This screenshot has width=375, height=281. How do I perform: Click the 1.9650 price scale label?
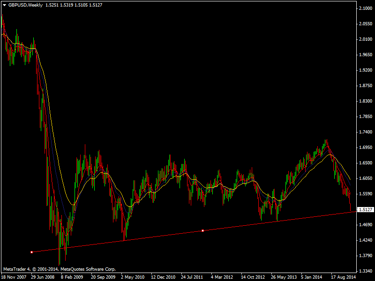[x=366, y=55]
